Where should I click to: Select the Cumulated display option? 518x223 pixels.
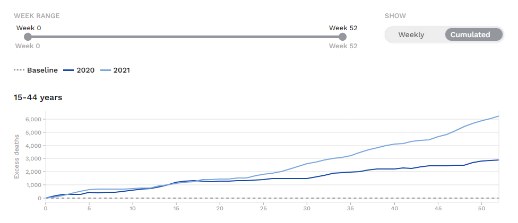(x=470, y=35)
